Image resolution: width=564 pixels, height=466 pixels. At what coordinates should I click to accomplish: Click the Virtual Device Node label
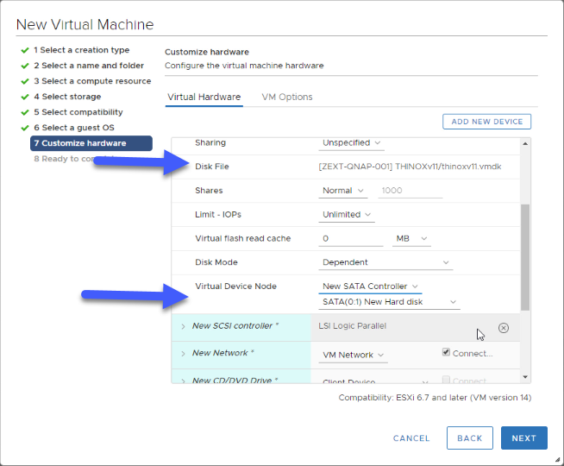click(x=236, y=287)
